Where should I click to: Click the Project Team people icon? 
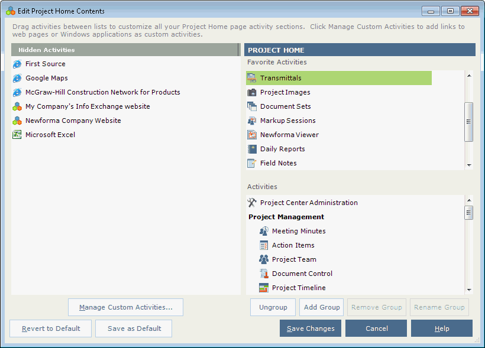tap(264, 259)
